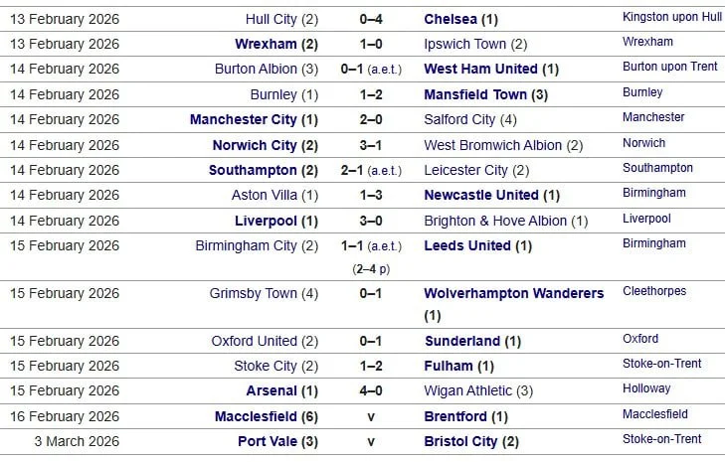Open the Mansfield Town team page
725x462 pixels.
pyautogui.click(x=475, y=94)
